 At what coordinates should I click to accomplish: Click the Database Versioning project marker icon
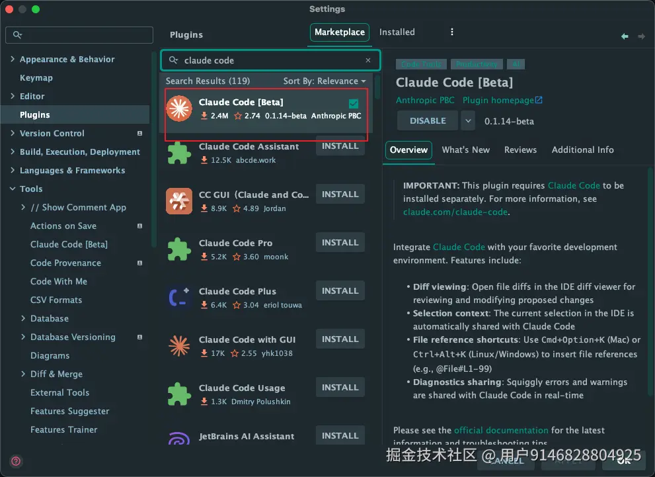pos(139,337)
